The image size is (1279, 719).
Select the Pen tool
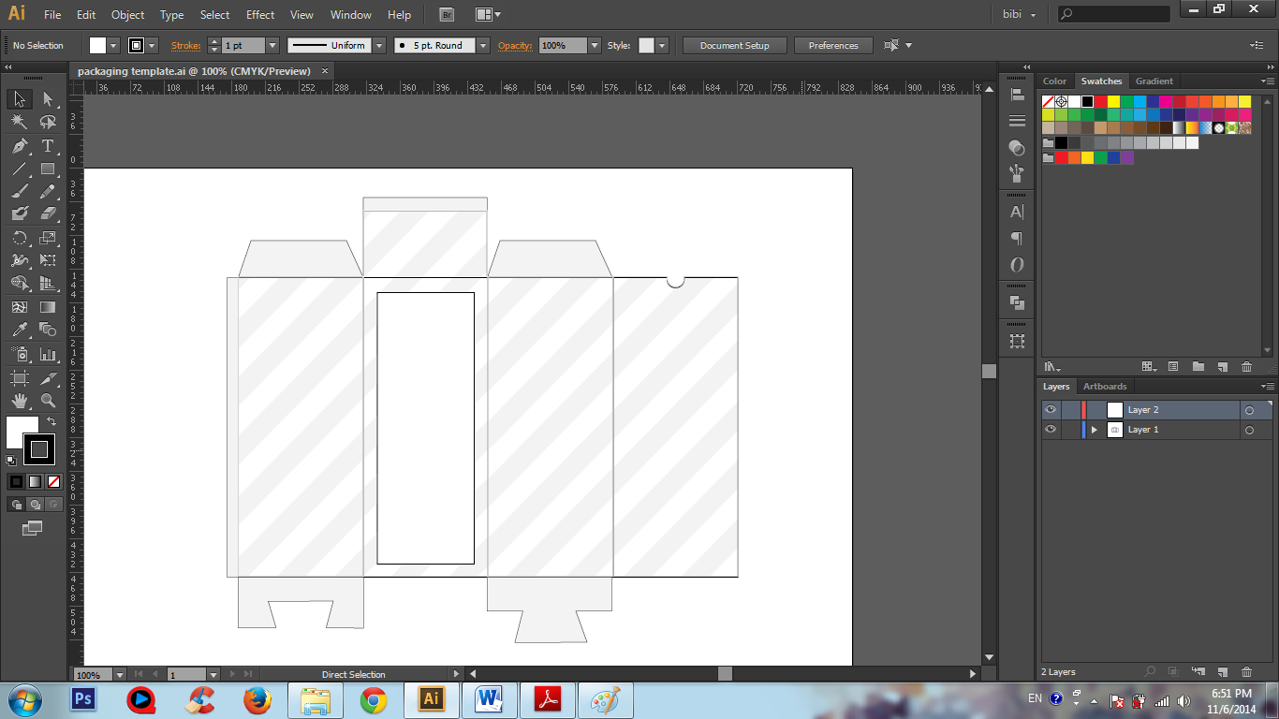pos(20,146)
